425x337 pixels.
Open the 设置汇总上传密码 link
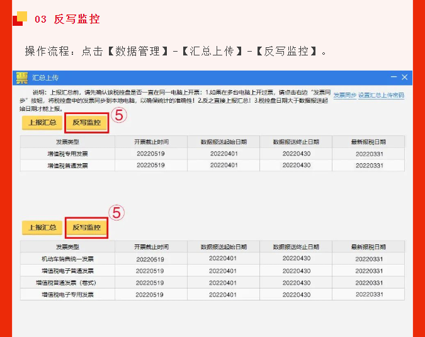pyautogui.click(x=381, y=95)
